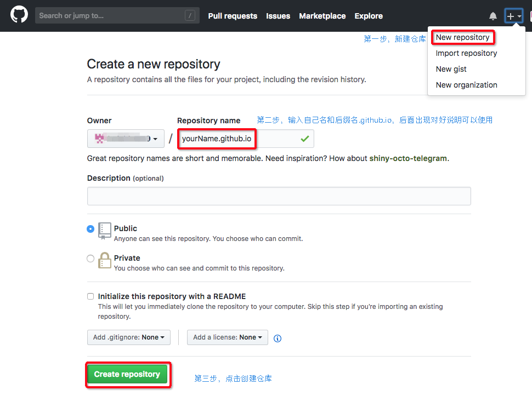This screenshot has height=396, width=532.
Task: Choose New repository from the menu
Action: coord(462,37)
